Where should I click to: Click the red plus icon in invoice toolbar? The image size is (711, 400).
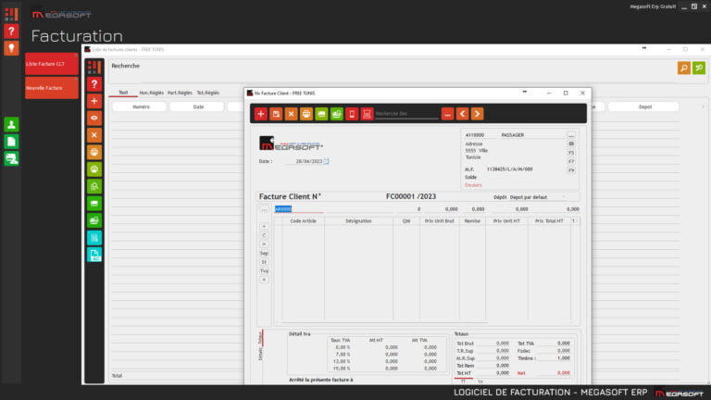click(x=261, y=114)
